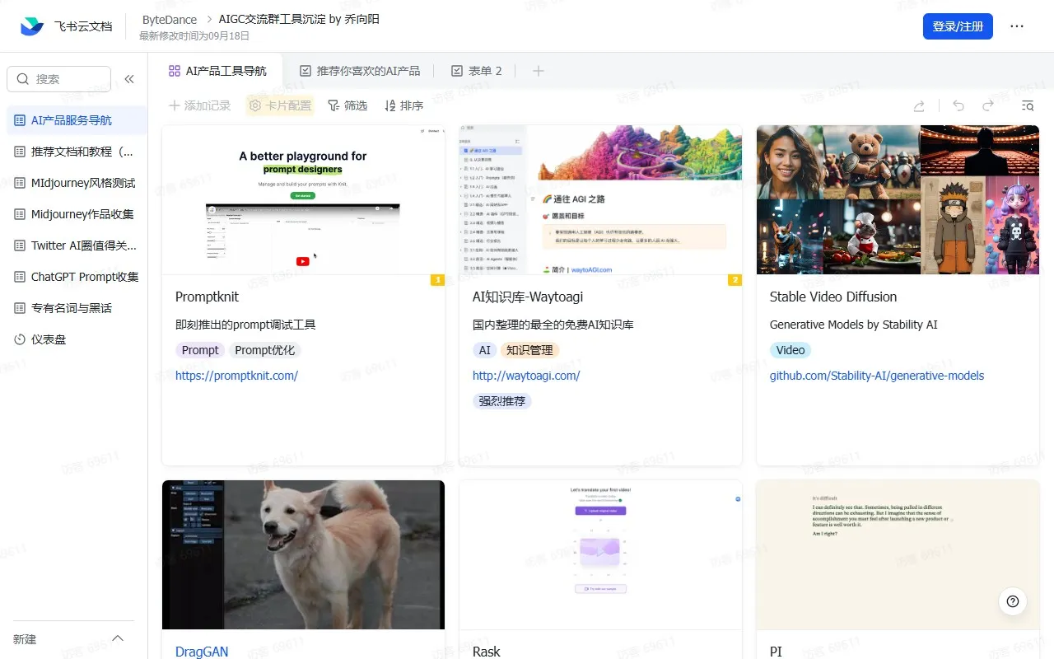Screen dimensions: 1054x659
Task: Click the share icon above the grid
Action: [x=918, y=105]
